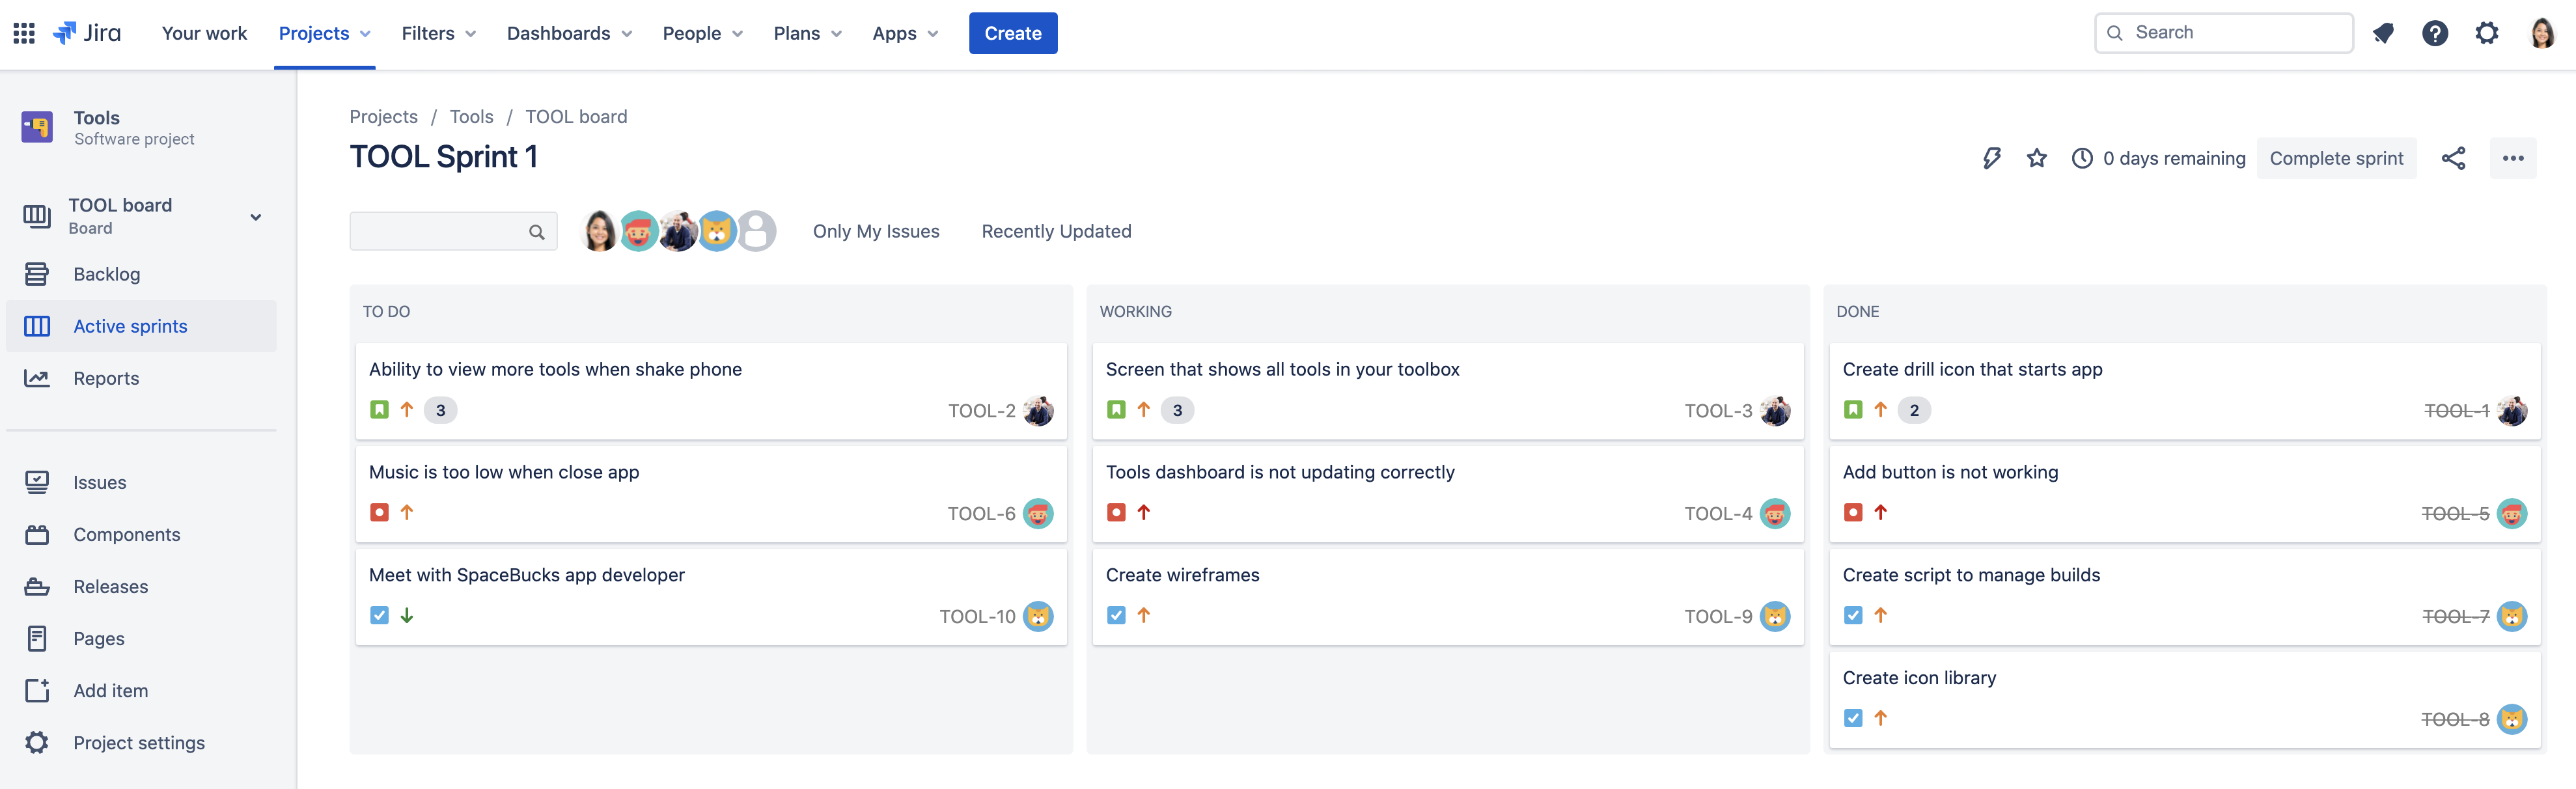Select the Pages sidebar icon
This screenshot has height=789, width=2576.
tap(37, 638)
